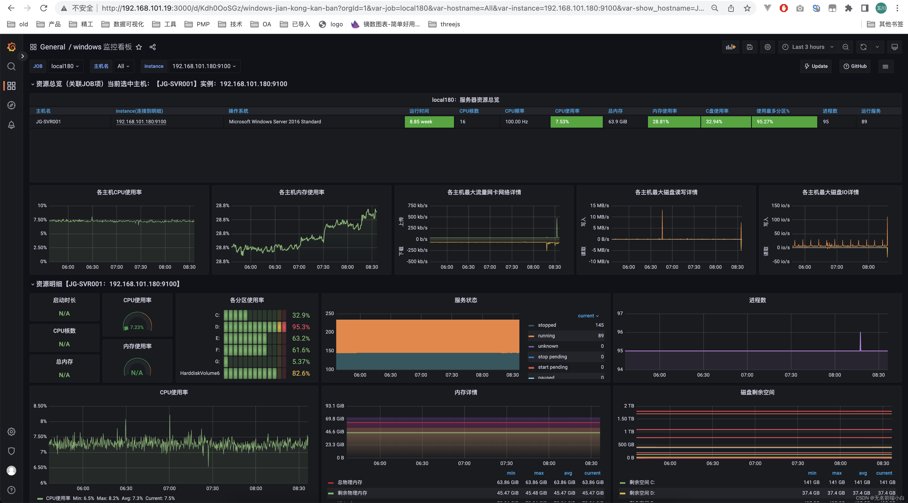Open the 其他书签 bookmark folder
The image size is (908, 503).
click(885, 24)
